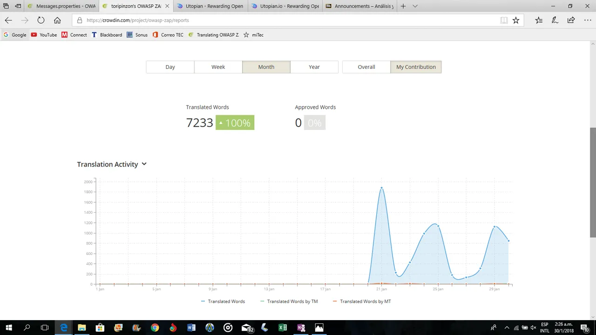
Task: Click the 29 Jan chart data point
Action: tap(494, 227)
